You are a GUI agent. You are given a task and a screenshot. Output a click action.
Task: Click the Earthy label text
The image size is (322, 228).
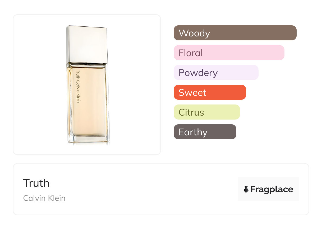[193, 132]
